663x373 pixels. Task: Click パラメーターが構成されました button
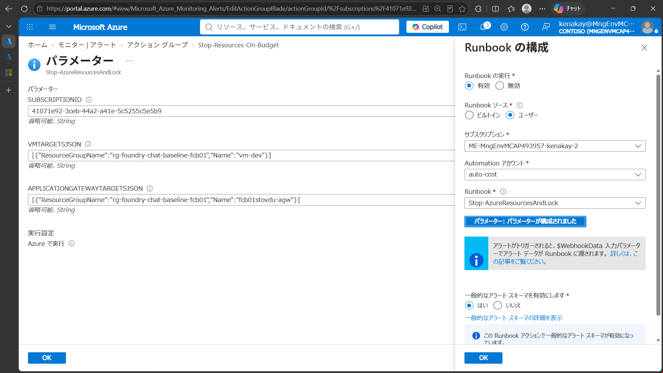[x=525, y=221]
